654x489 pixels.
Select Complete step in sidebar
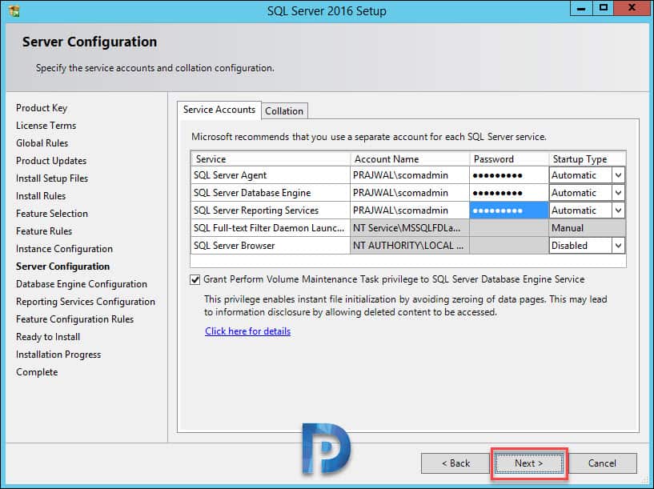coord(37,372)
